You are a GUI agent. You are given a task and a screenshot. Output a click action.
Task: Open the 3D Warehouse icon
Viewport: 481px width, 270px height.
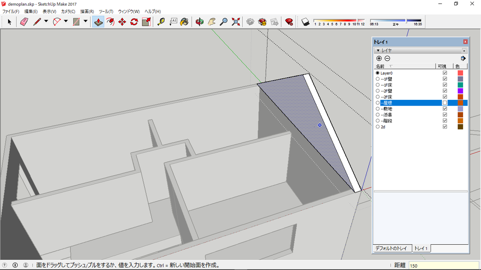[250, 22]
